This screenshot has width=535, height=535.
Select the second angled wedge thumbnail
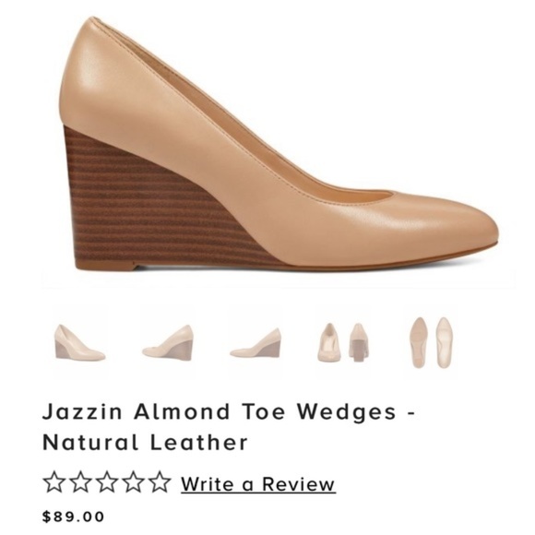168,341
